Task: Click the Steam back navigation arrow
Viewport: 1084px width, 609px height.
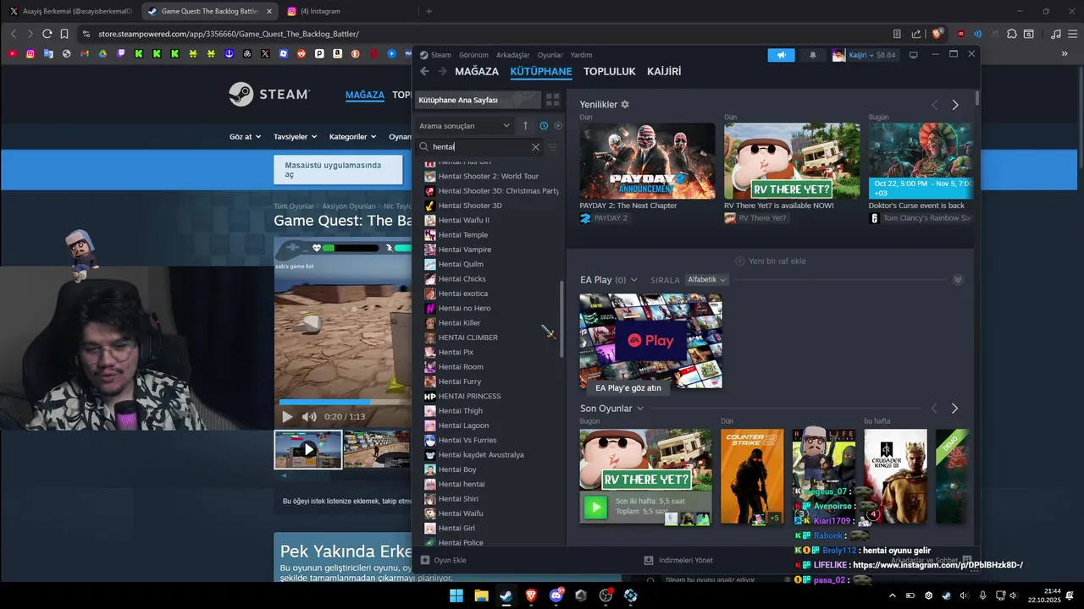Action: pos(425,71)
